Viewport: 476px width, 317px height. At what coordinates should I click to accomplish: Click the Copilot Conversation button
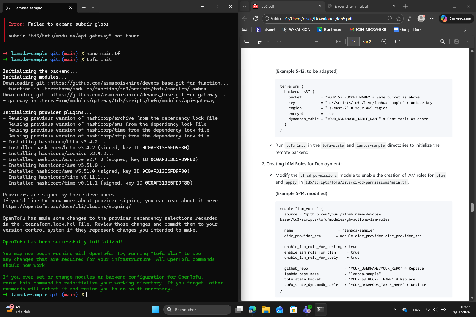click(x=456, y=19)
